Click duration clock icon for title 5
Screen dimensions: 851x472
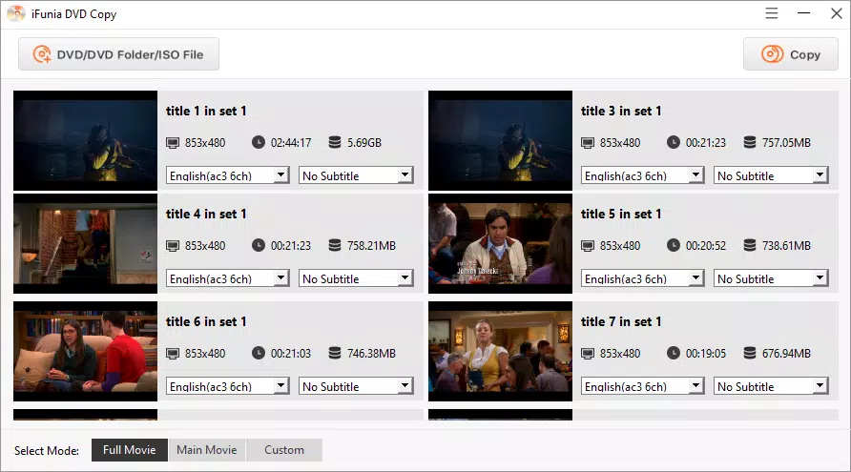(673, 245)
